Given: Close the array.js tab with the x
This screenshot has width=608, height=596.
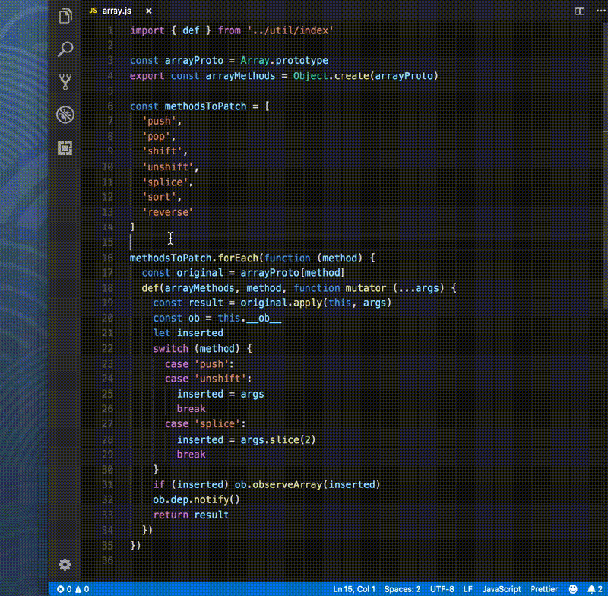Looking at the screenshot, I should tap(147, 11).
